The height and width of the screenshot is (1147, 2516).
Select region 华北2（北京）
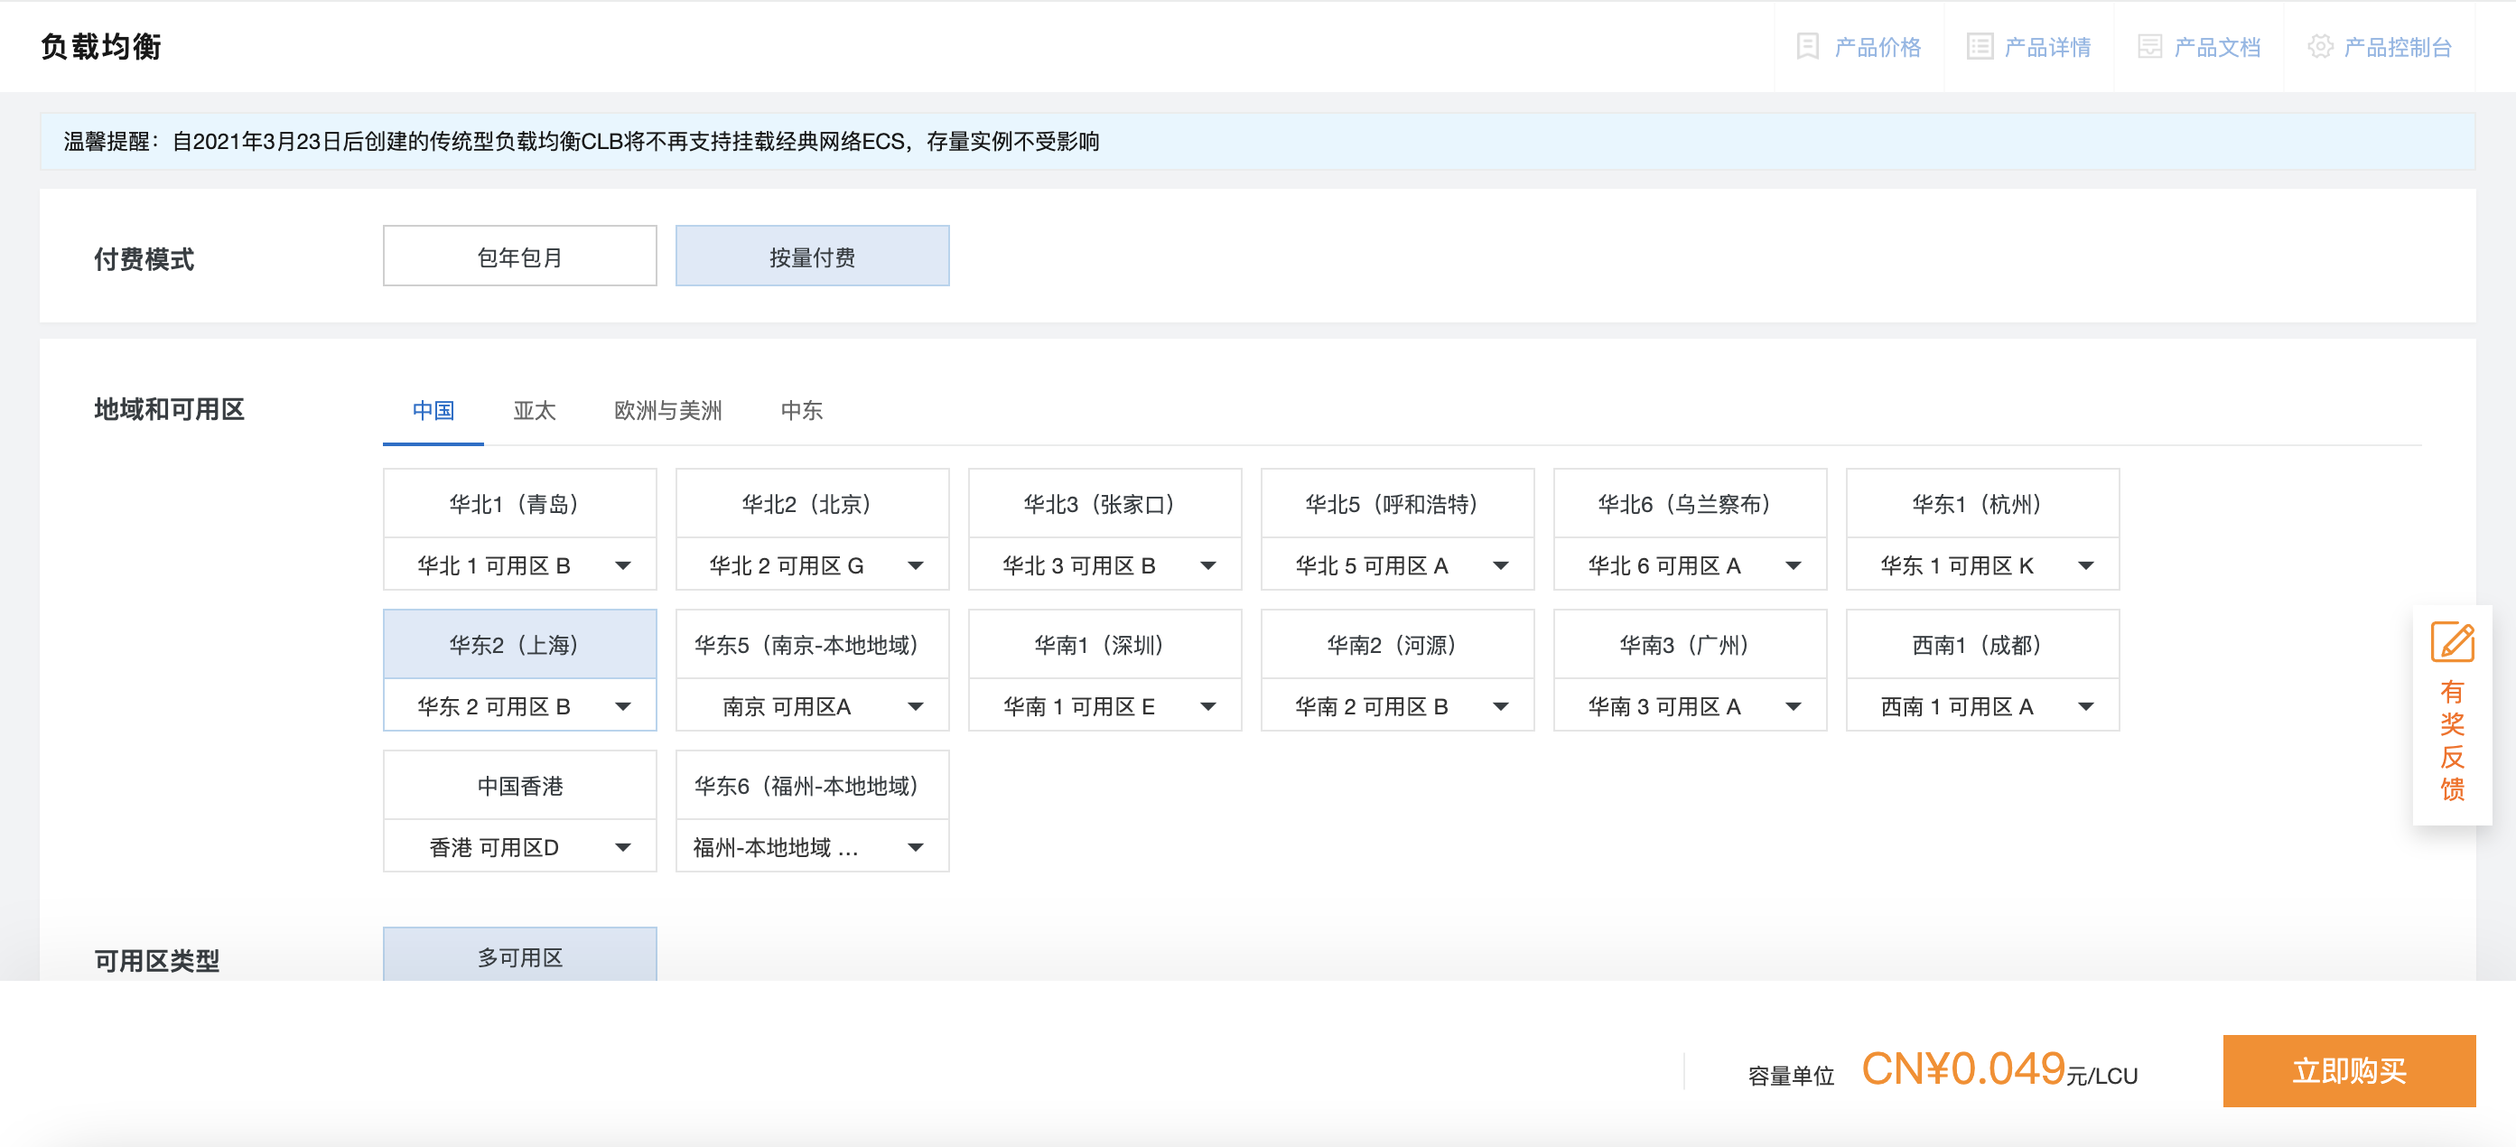pos(812,503)
